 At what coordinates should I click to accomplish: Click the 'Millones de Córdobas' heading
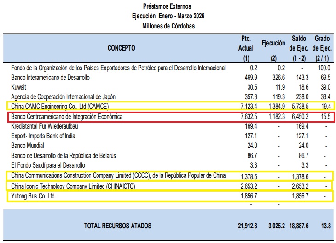(x=168, y=26)
